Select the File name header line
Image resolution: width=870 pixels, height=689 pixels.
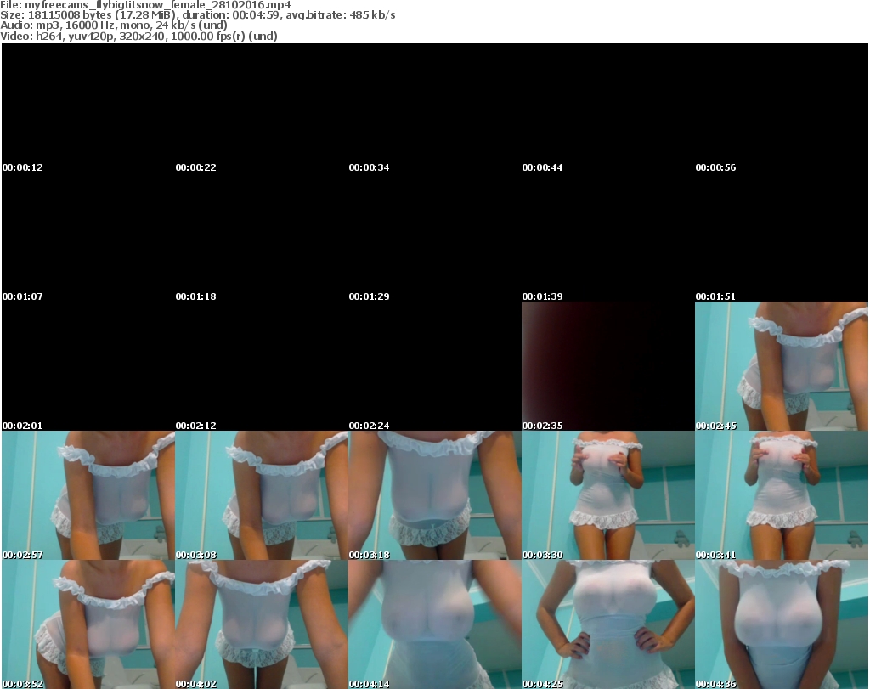[145, 5]
